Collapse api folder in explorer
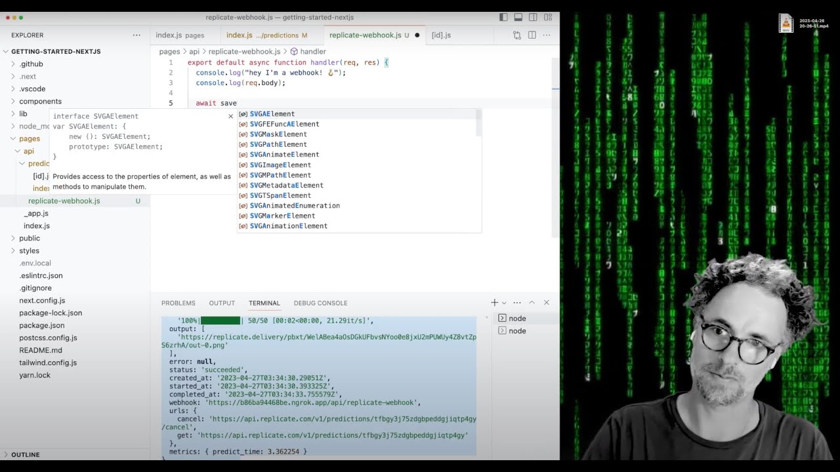The height and width of the screenshot is (472, 840). click(25, 151)
